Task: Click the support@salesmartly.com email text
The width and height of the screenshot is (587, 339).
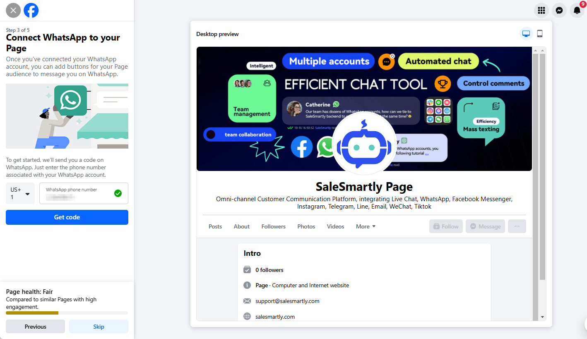Action: pyautogui.click(x=287, y=301)
